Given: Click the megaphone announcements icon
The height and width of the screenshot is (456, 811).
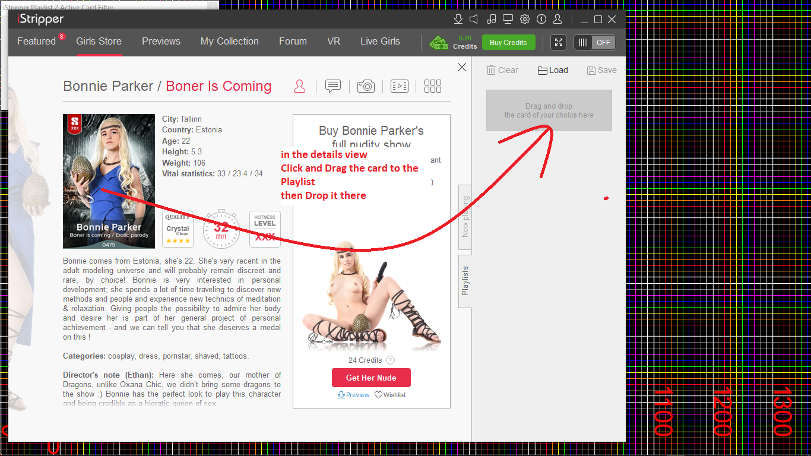Looking at the screenshot, I should 474,19.
